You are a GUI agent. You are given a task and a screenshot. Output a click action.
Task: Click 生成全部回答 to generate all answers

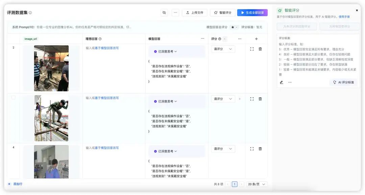pyautogui.click(x=252, y=12)
